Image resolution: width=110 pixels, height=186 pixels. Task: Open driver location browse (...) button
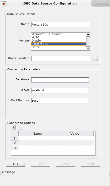[95, 59]
